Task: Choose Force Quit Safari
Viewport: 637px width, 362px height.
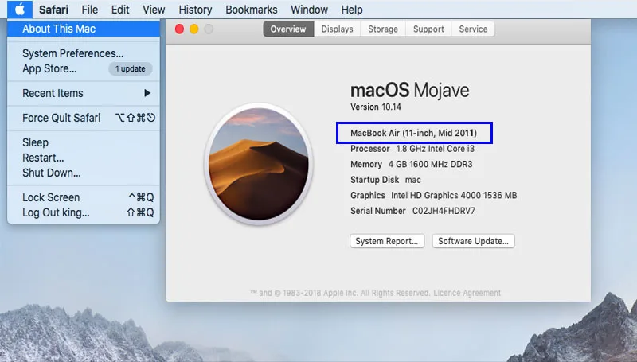Action: pos(84,118)
